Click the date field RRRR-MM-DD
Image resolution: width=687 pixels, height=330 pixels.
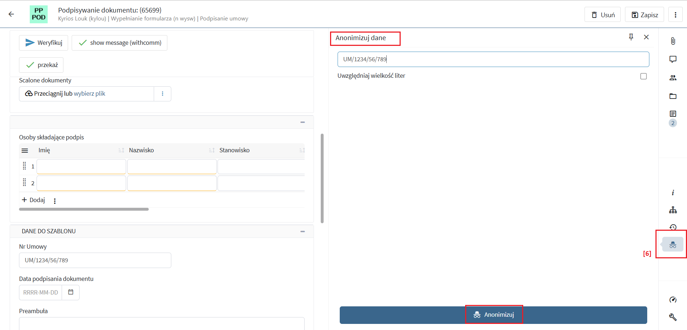pyautogui.click(x=40, y=292)
